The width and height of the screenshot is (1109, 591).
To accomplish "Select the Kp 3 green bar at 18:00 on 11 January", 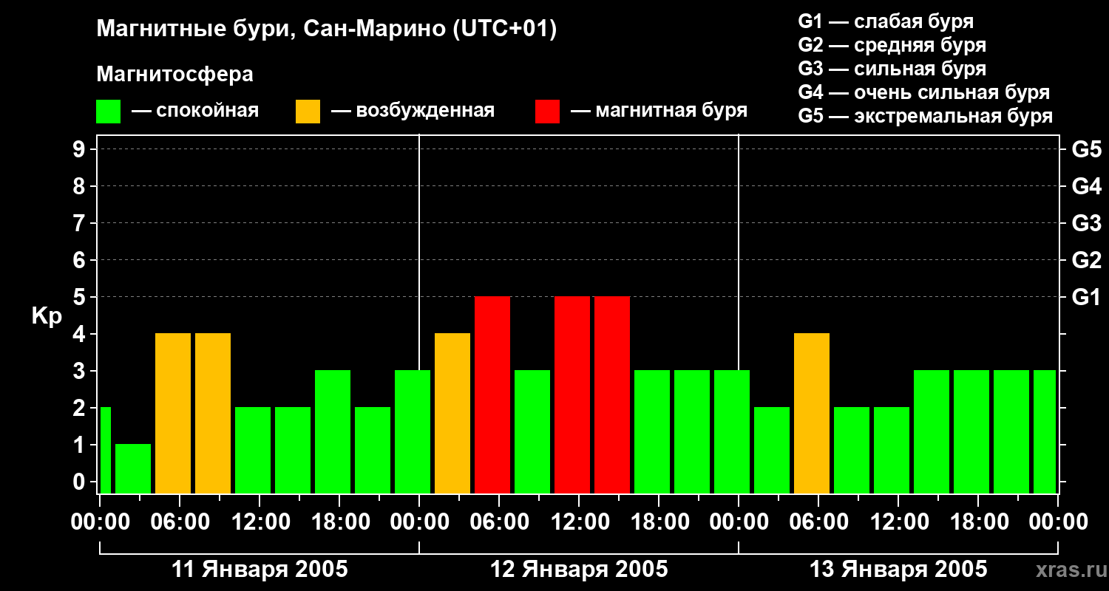I will pos(333,431).
